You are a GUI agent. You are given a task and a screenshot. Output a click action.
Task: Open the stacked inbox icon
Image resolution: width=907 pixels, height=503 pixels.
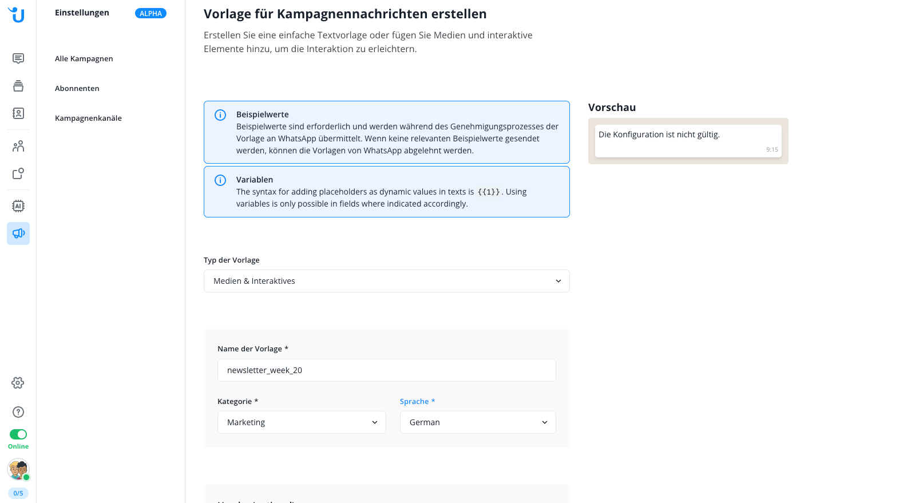[x=18, y=86]
